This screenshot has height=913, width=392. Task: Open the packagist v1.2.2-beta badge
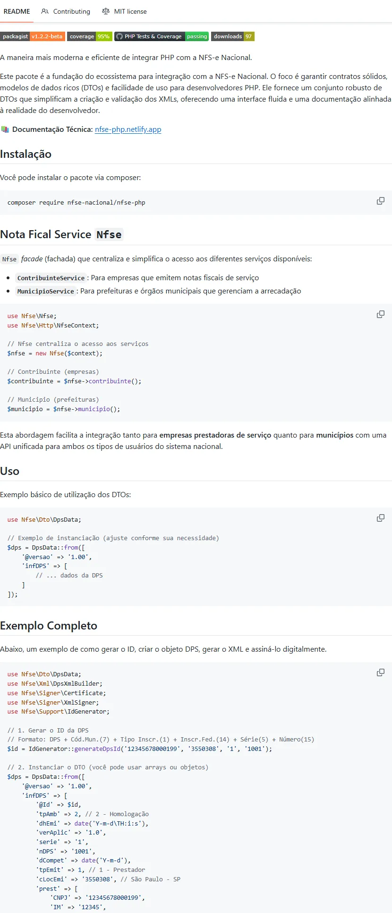[32, 36]
